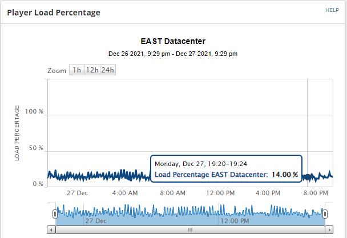Set chart zoom to 1h

point(76,70)
